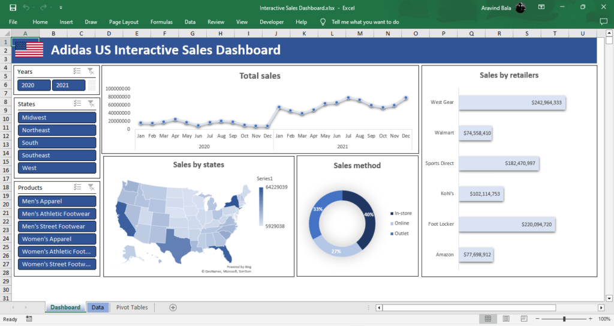Clear the filter on the Products slicer
This screenshot has height=326, width=614.
coord(91,187)
